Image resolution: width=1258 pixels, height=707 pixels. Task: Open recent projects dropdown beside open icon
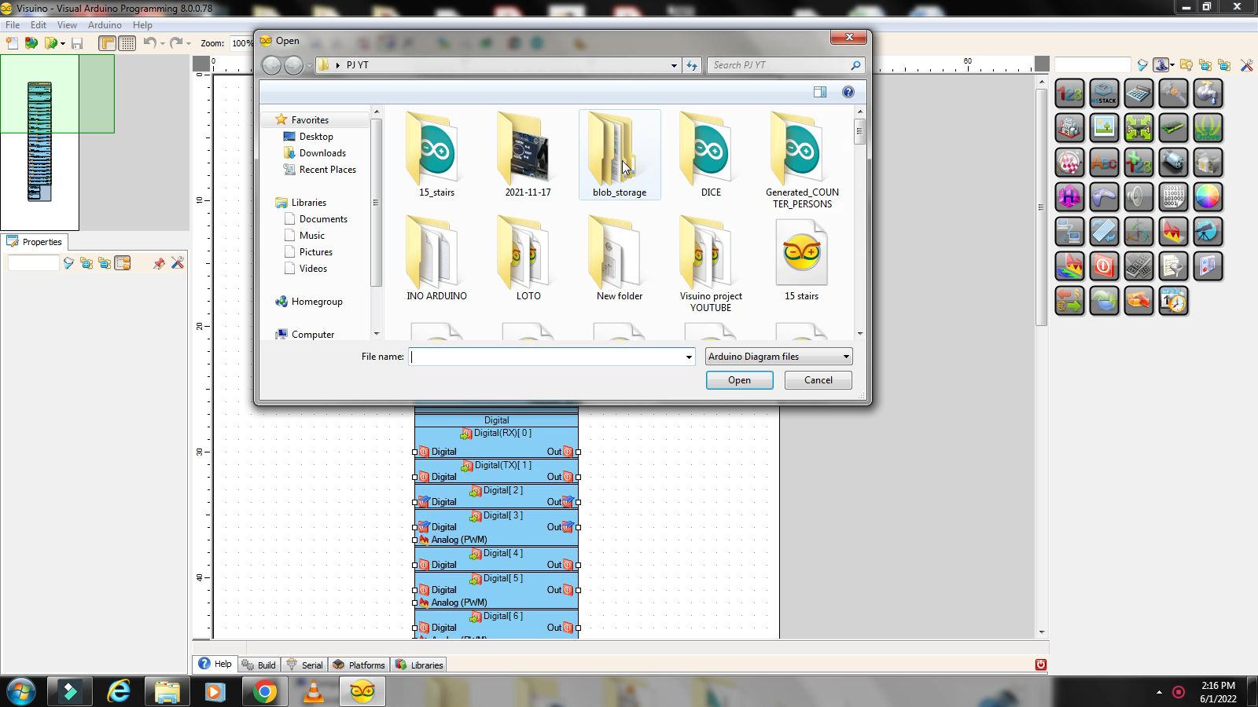pos(62,43)
